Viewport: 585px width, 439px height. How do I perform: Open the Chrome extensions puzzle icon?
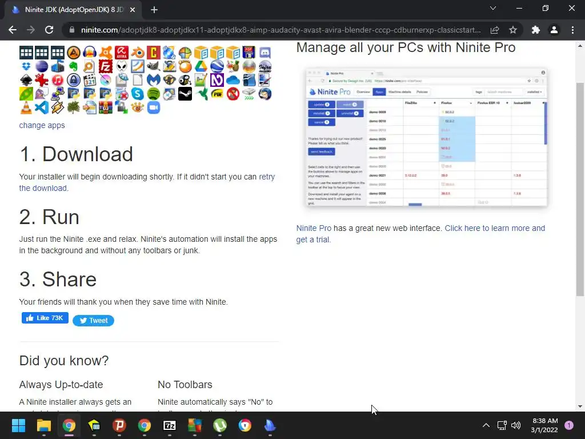point(536,30)
